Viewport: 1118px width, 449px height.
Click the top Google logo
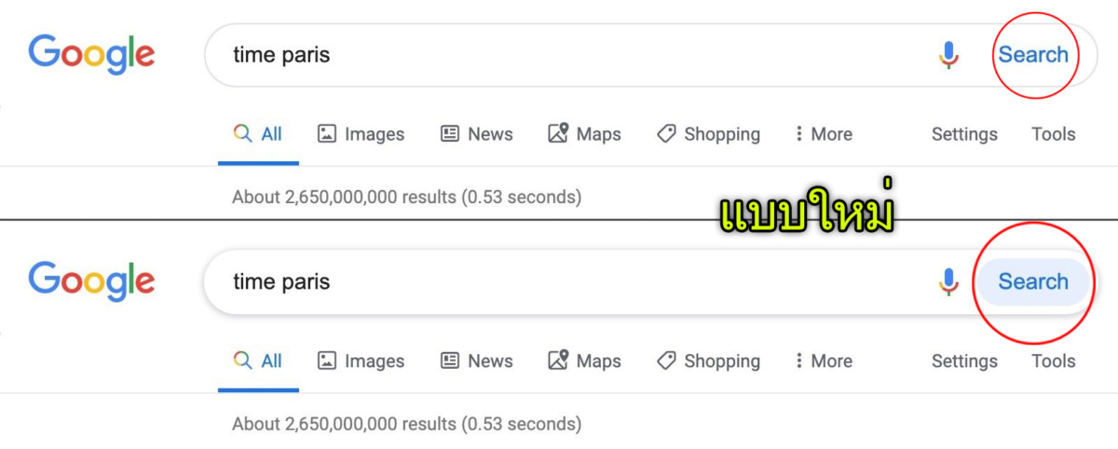[91, 54]
